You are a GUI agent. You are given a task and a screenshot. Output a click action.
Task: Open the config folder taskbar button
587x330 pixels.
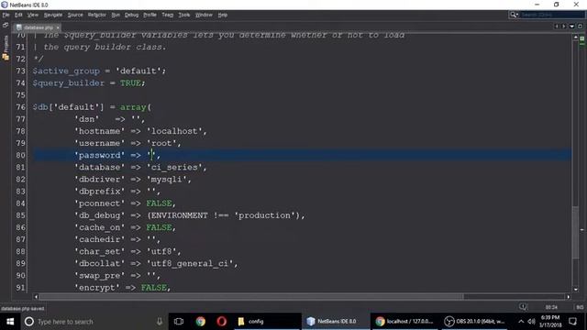coord(267,322)
